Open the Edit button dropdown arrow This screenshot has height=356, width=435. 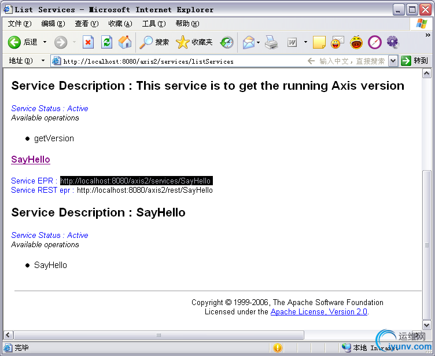click(x=305, y=42)
